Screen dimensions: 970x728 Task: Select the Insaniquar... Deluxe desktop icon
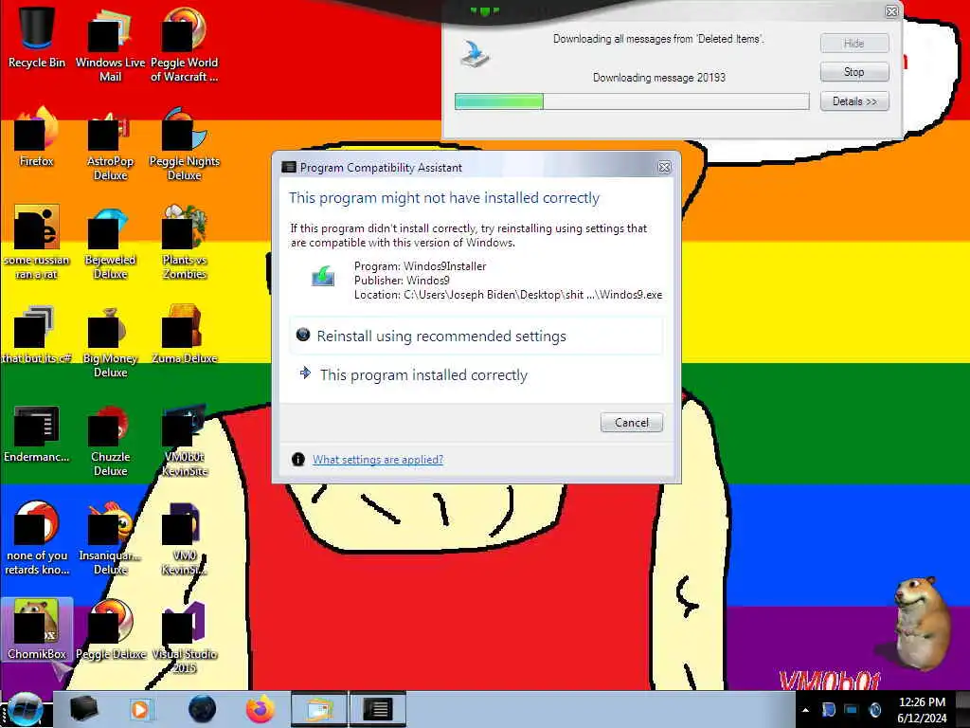[x=110, y=537]
